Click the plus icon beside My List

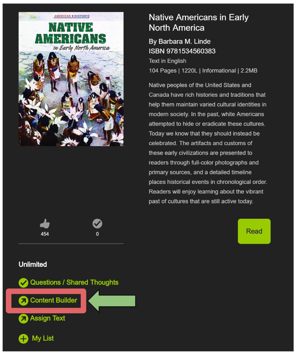23,339
